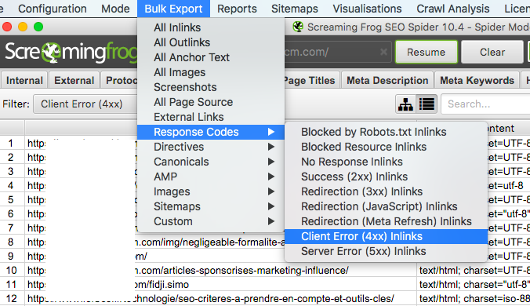This screenshot has height=306, width=530.
Task: Expand the Directives submenu arrow
Action: (271, 147)
